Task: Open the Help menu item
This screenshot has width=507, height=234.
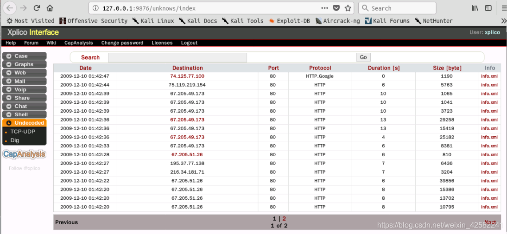Action: click(11, 43)
